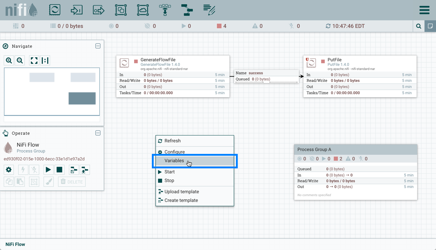The image size is (436, 250).
Task: Select Create template in context menu
Action: tap(181, 201)
